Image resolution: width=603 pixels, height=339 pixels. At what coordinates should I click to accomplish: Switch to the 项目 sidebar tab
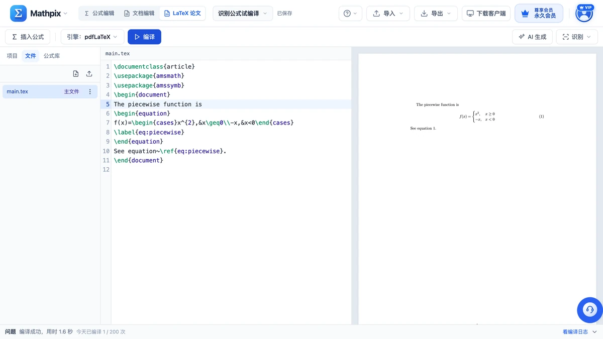coord(12,56)
